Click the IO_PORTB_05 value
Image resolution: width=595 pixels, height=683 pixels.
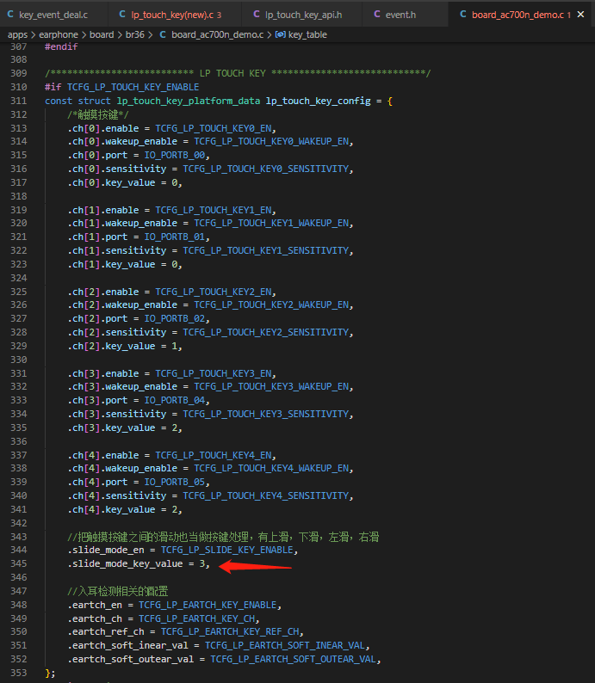coord(175,483)
